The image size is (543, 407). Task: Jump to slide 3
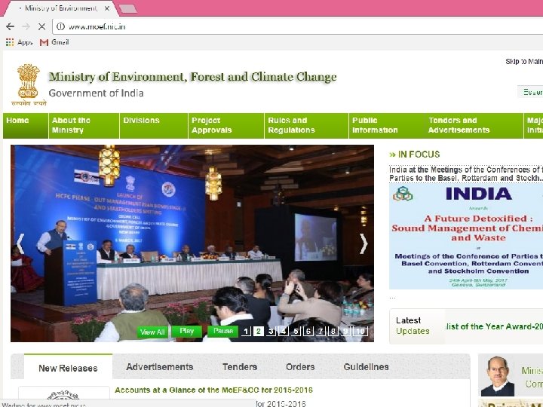pyautogui.click(x=271, y=331)
